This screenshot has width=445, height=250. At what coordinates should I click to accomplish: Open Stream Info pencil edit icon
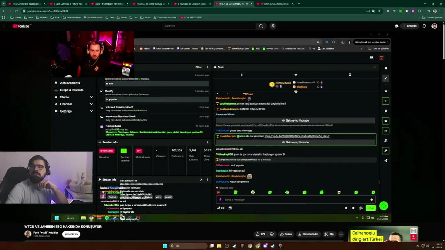(x=201, y=180)
